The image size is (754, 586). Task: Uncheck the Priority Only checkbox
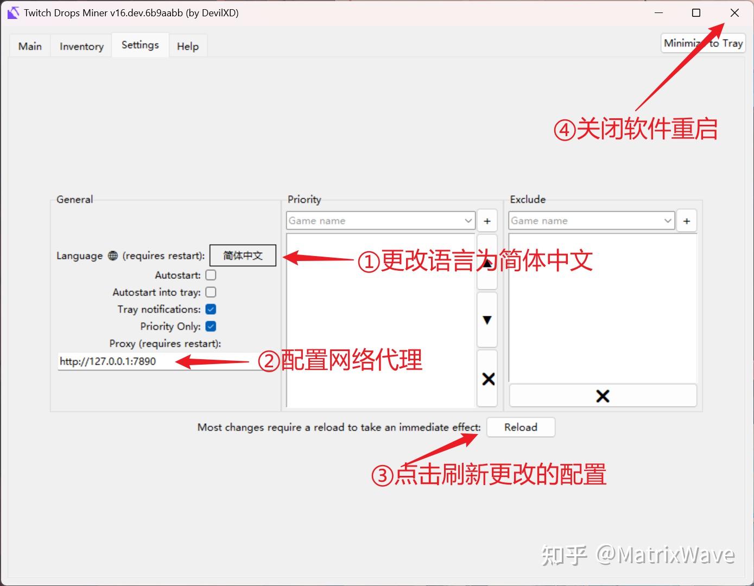pos(211,327)
